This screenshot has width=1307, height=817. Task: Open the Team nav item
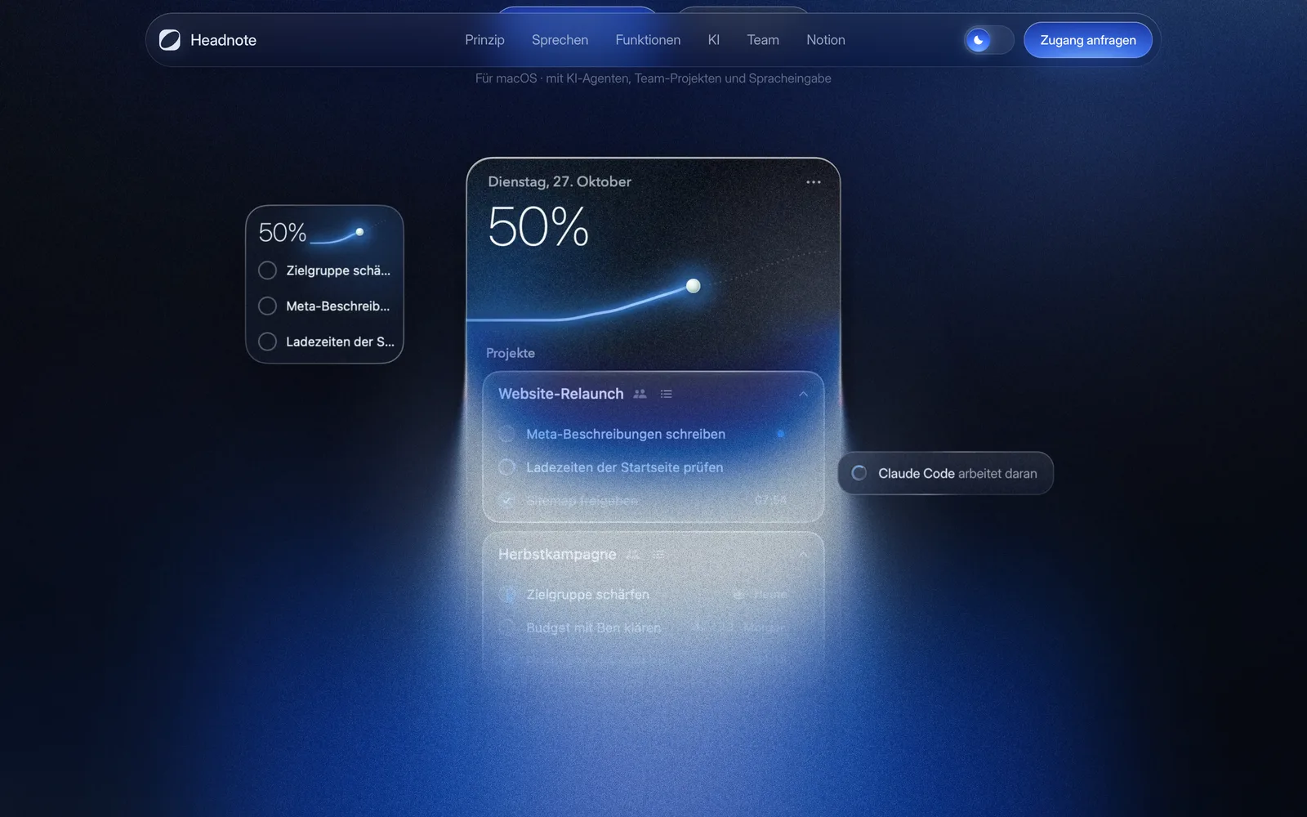(763, 40)
